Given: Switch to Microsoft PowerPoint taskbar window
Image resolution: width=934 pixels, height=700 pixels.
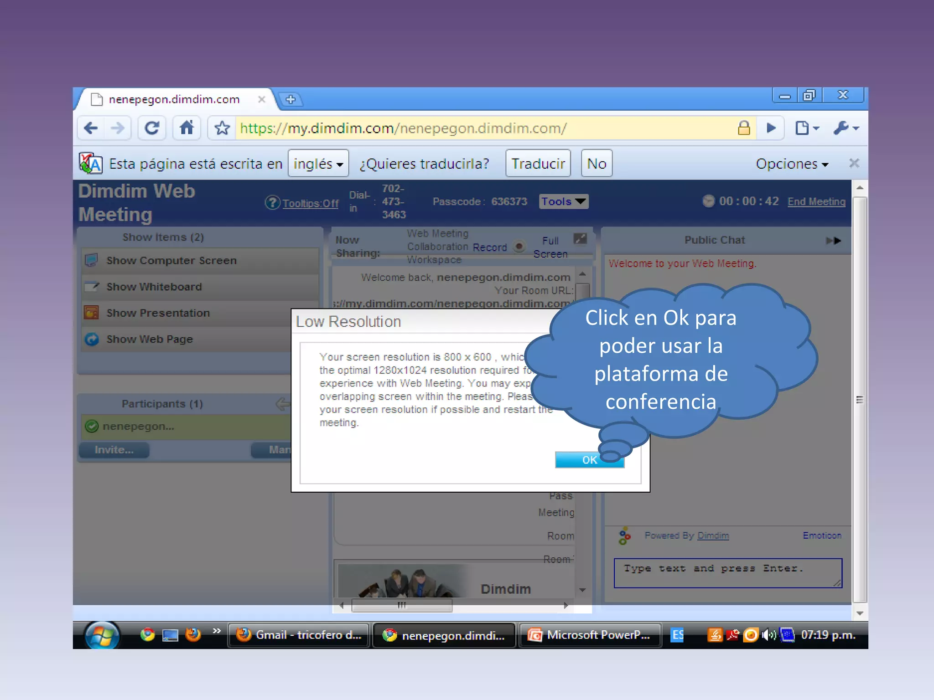Looking at the screenshot, I should [590, 635].
